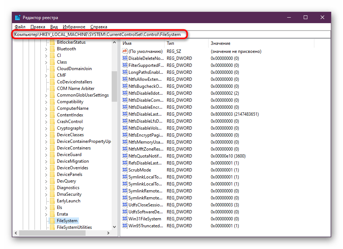The width and height of the screenshot is (343, 249).
Task: Select the ComputerName key in tree
Action: (x=73, y=108)
